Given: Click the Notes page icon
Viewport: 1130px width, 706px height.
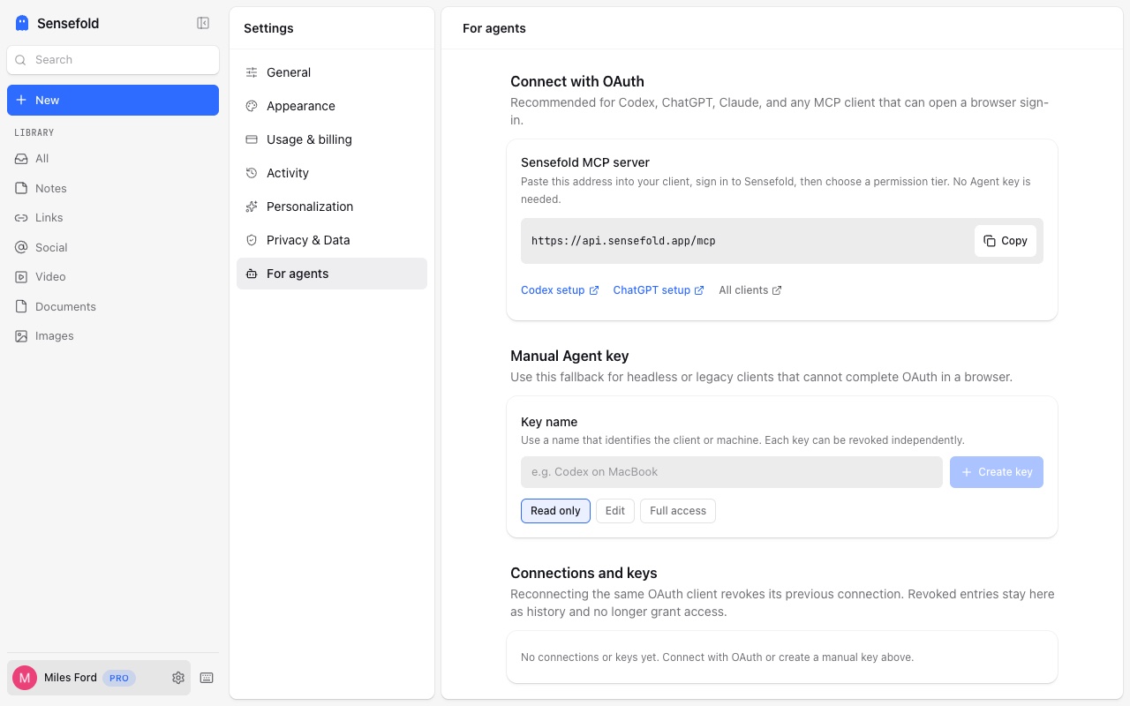Looking at the screenshot, I should pyautogui.click(x=21, y=189).
